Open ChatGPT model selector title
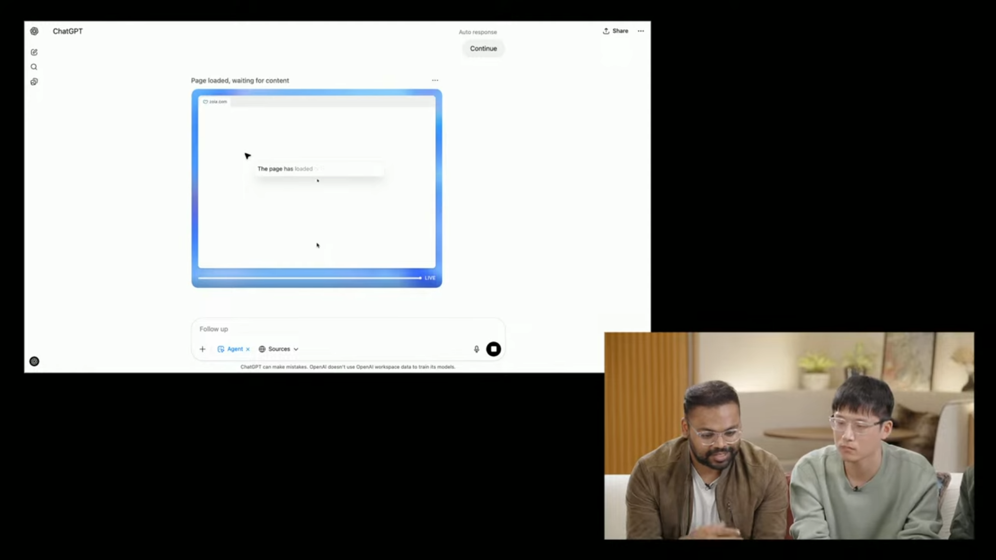Screen dimensions: 996x560 [67, 31]
